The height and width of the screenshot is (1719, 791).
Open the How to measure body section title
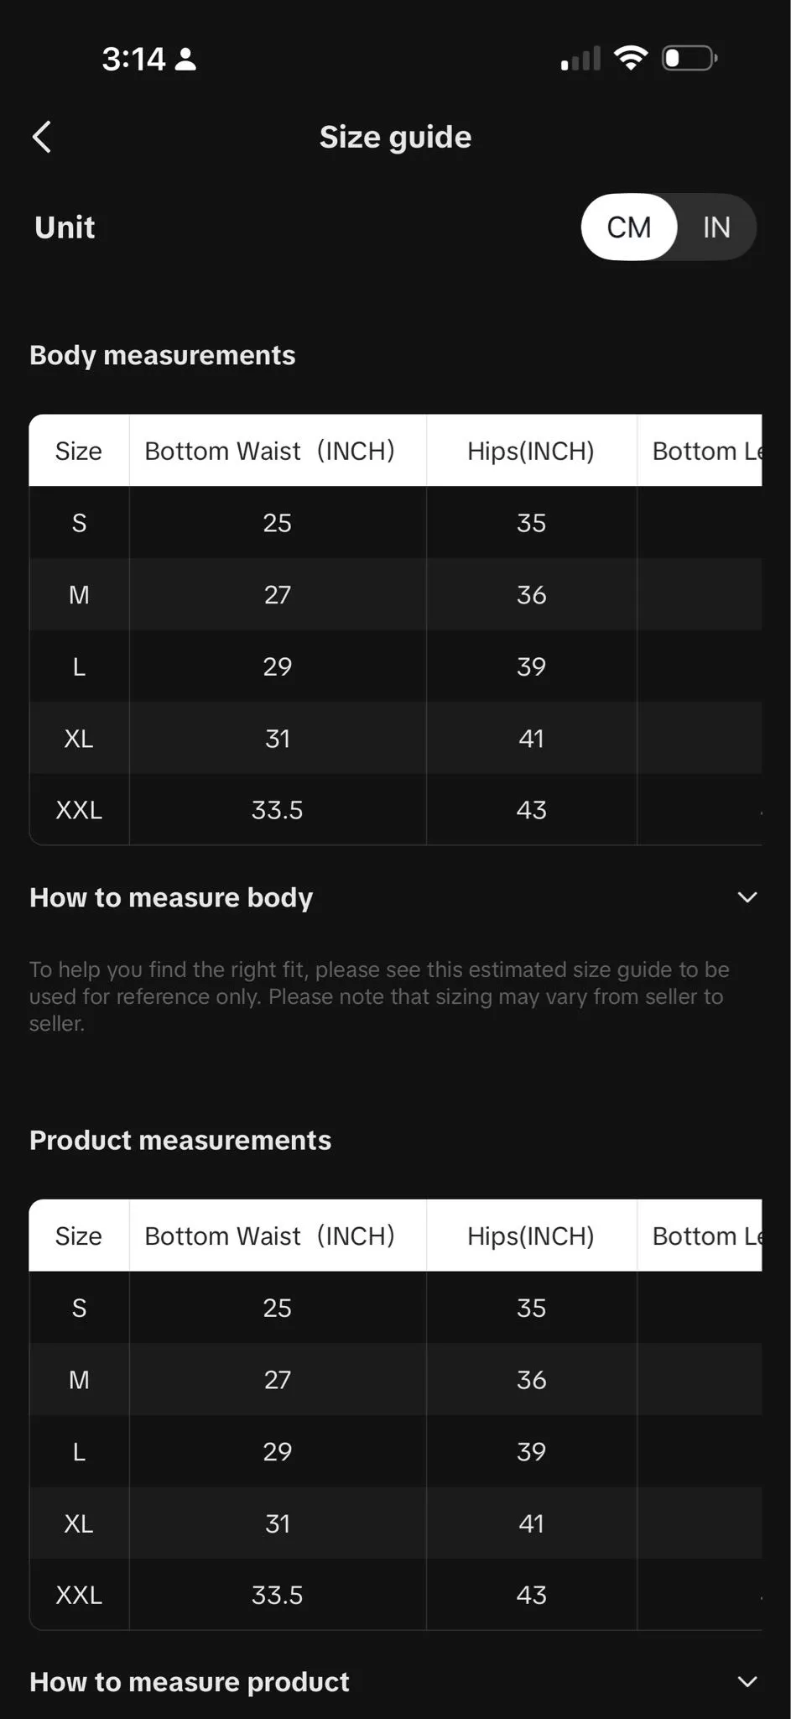tap(171, 897)
